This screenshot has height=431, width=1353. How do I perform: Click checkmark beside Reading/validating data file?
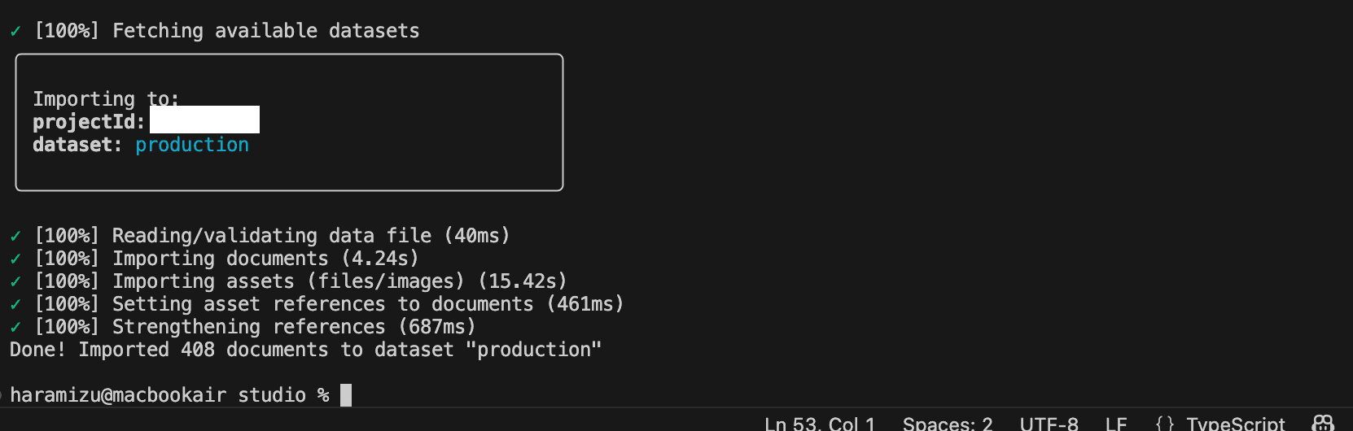[x=15, y=237]
